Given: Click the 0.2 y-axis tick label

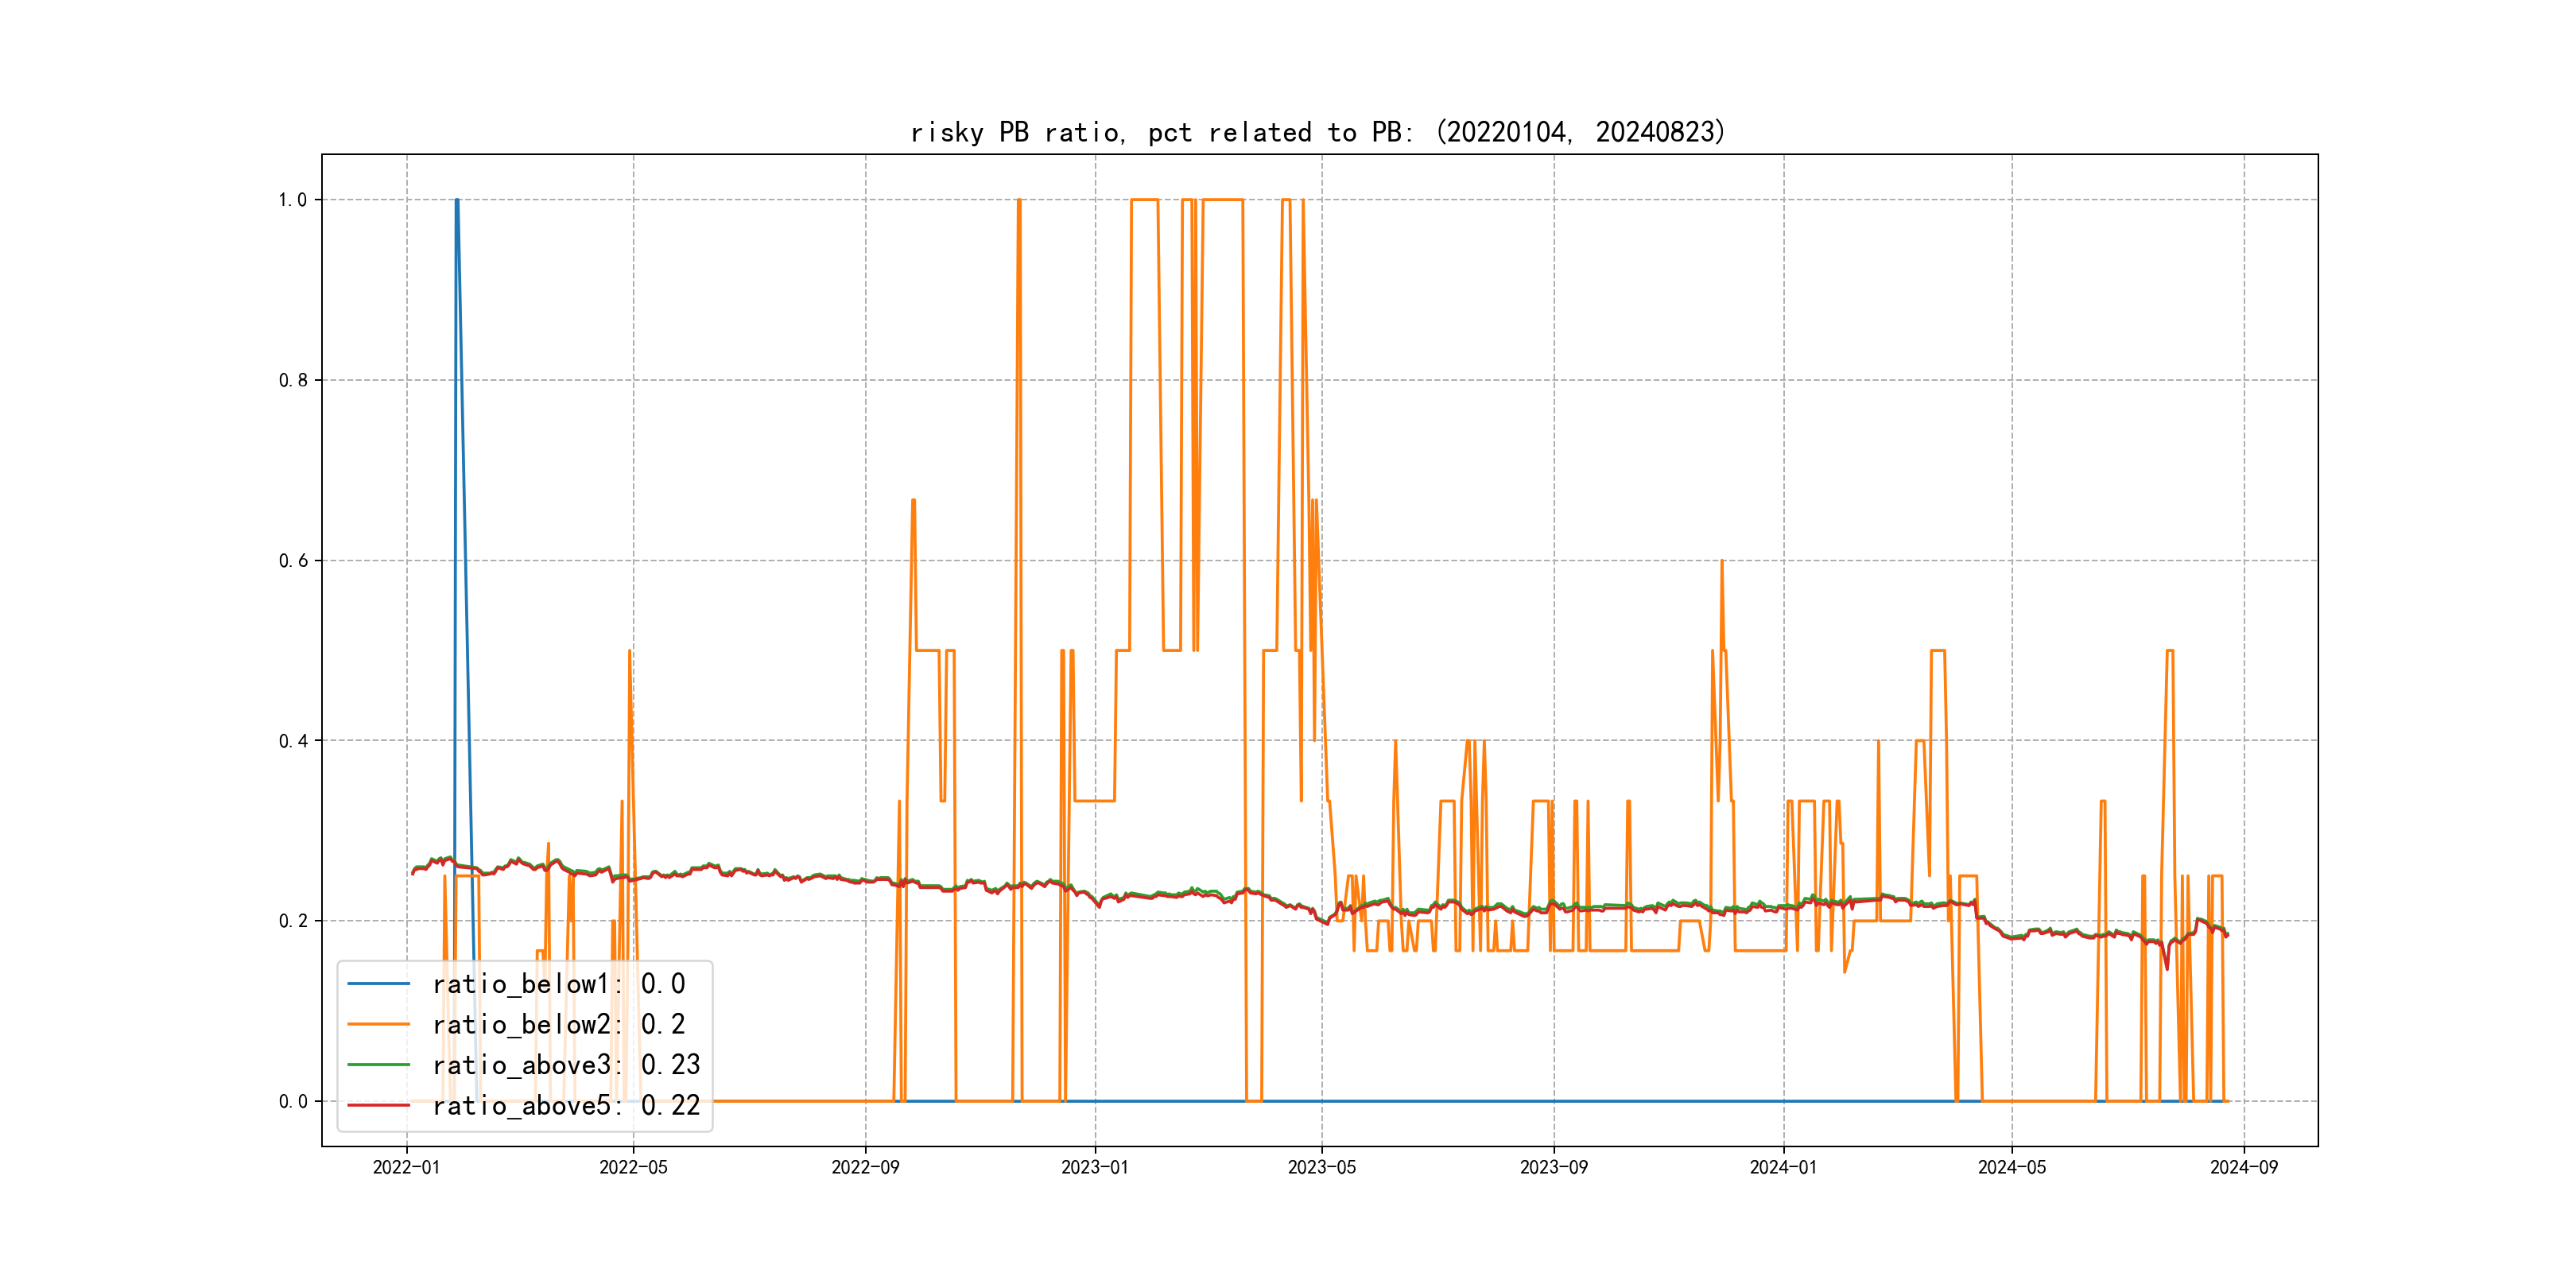Looking at the screenshot, I should click(292, 921).
